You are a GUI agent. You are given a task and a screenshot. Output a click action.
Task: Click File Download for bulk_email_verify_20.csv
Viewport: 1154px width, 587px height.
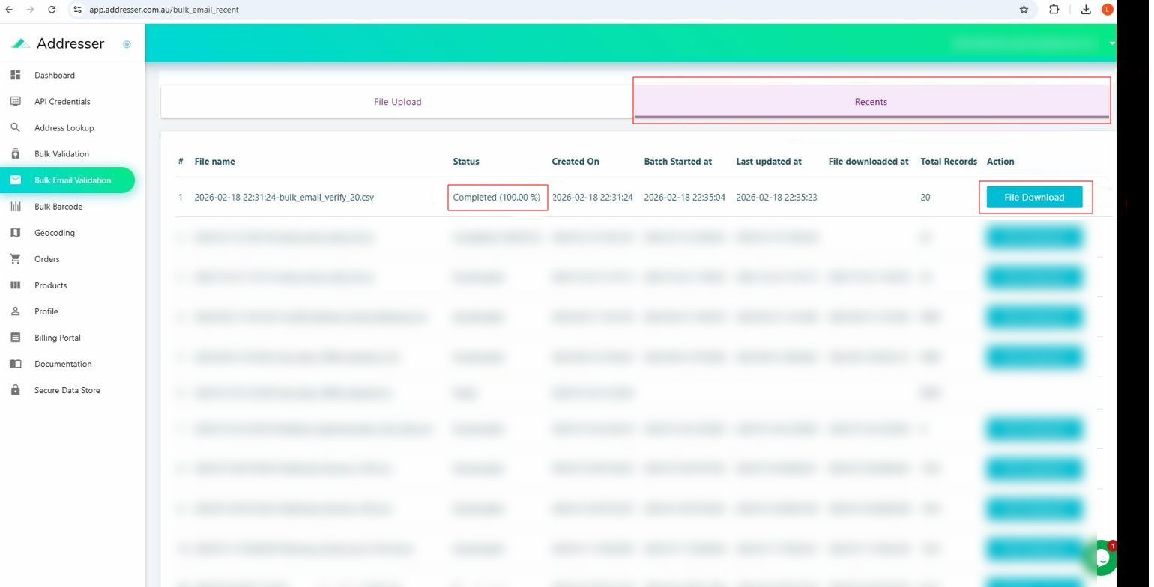[x=1033, y=198]
